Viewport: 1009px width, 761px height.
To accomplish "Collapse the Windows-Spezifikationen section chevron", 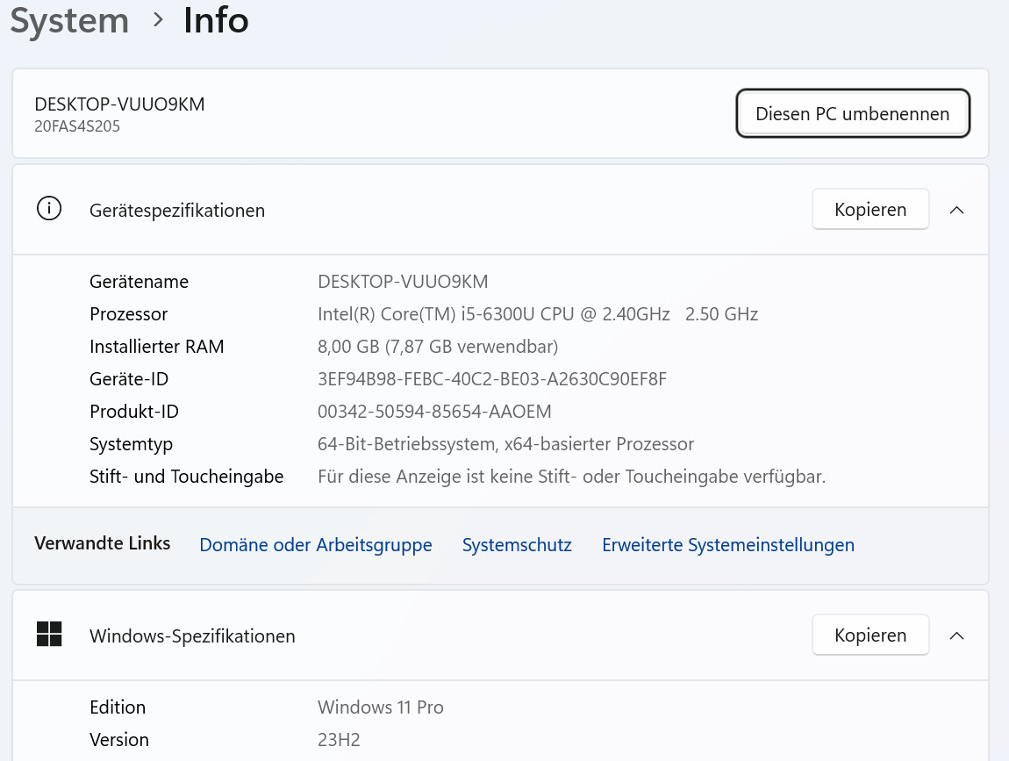I will coord(957,635).
